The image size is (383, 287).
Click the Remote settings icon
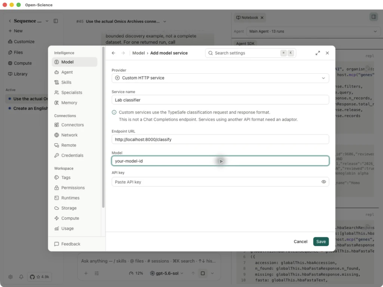point(57,145)
